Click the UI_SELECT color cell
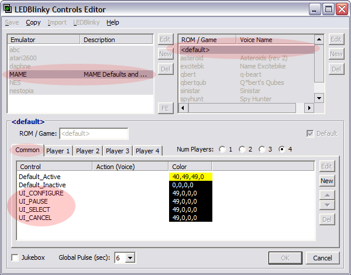Screen dimensions: 351x275 (x=191, y=209)
